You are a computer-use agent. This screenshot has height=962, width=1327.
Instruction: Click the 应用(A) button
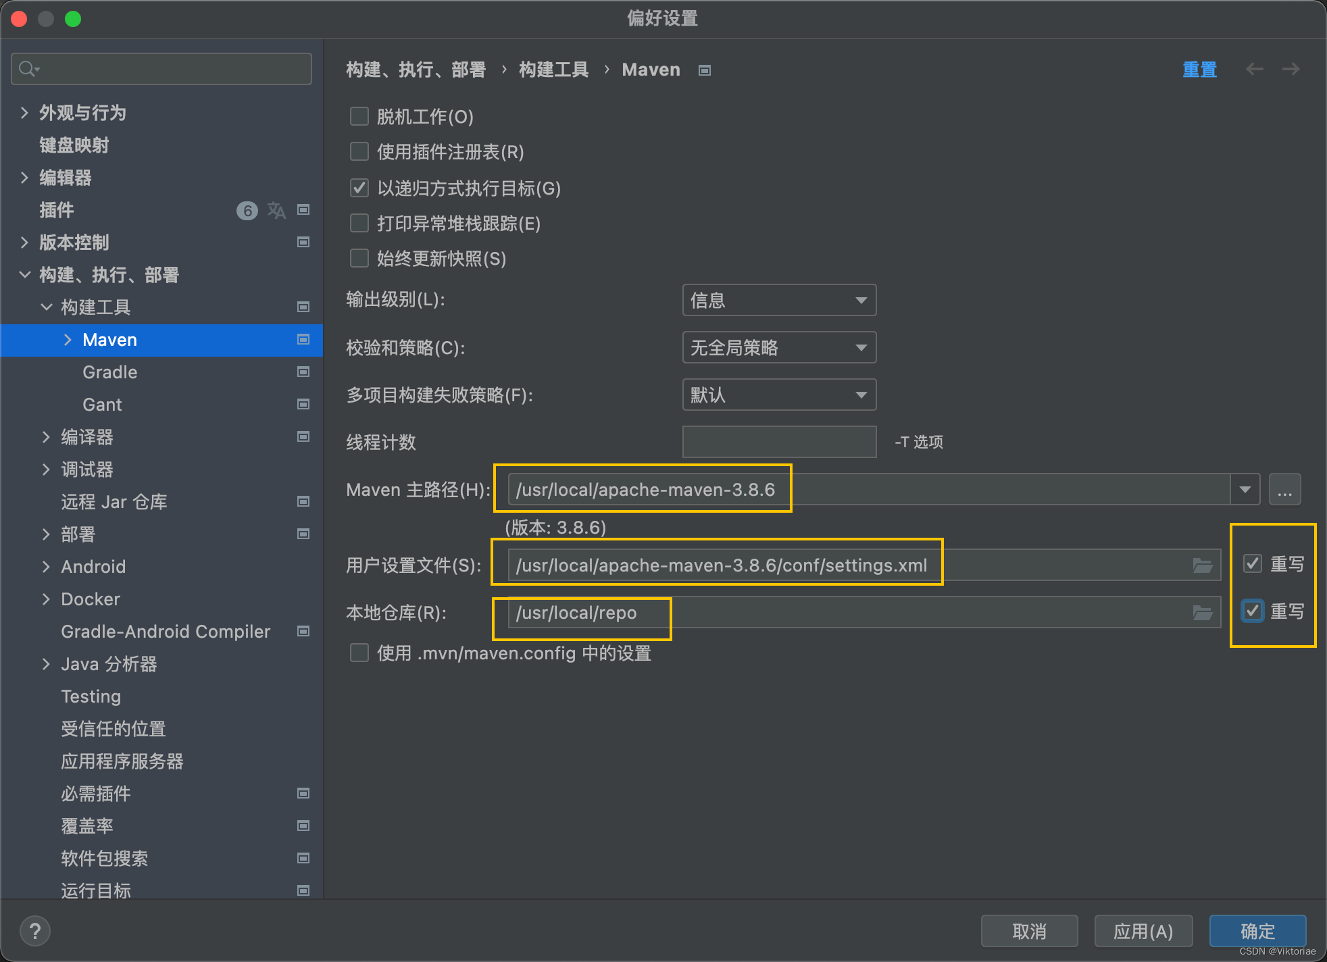pyautogui.click(x=1143, y=931)
